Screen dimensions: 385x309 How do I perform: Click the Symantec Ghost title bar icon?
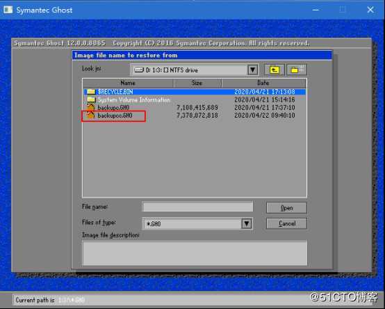click(8, 10)
